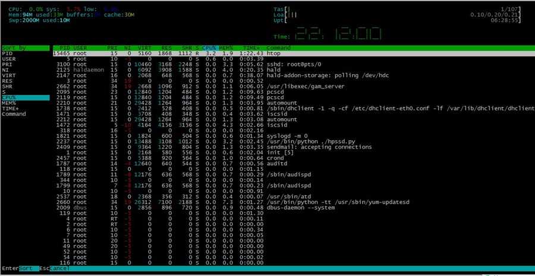Viewport: 535px width, 276px height.
Task: Select automount process with PID 2210
Action: pyautogui.click(x=294, y=103)
